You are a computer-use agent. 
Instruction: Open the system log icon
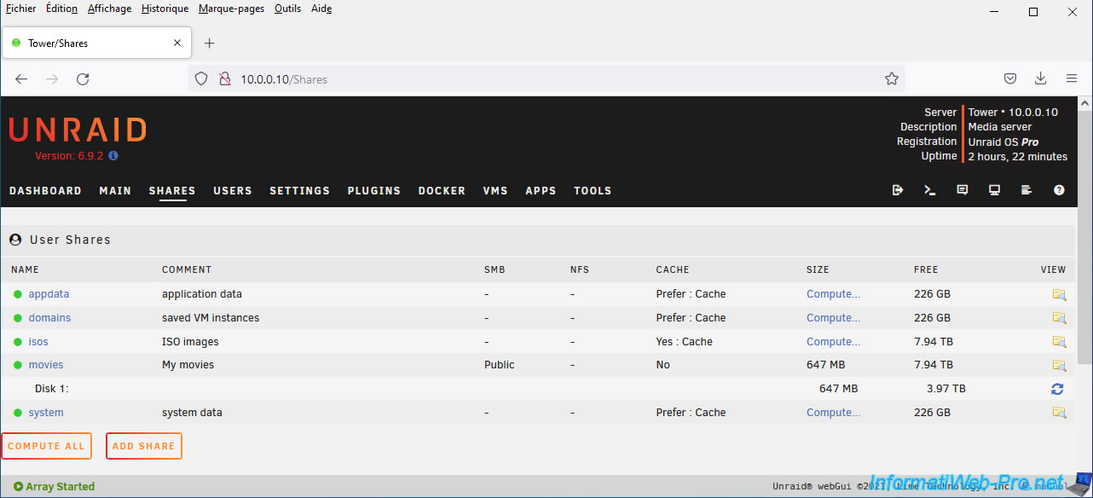(x=1026, y=190)
